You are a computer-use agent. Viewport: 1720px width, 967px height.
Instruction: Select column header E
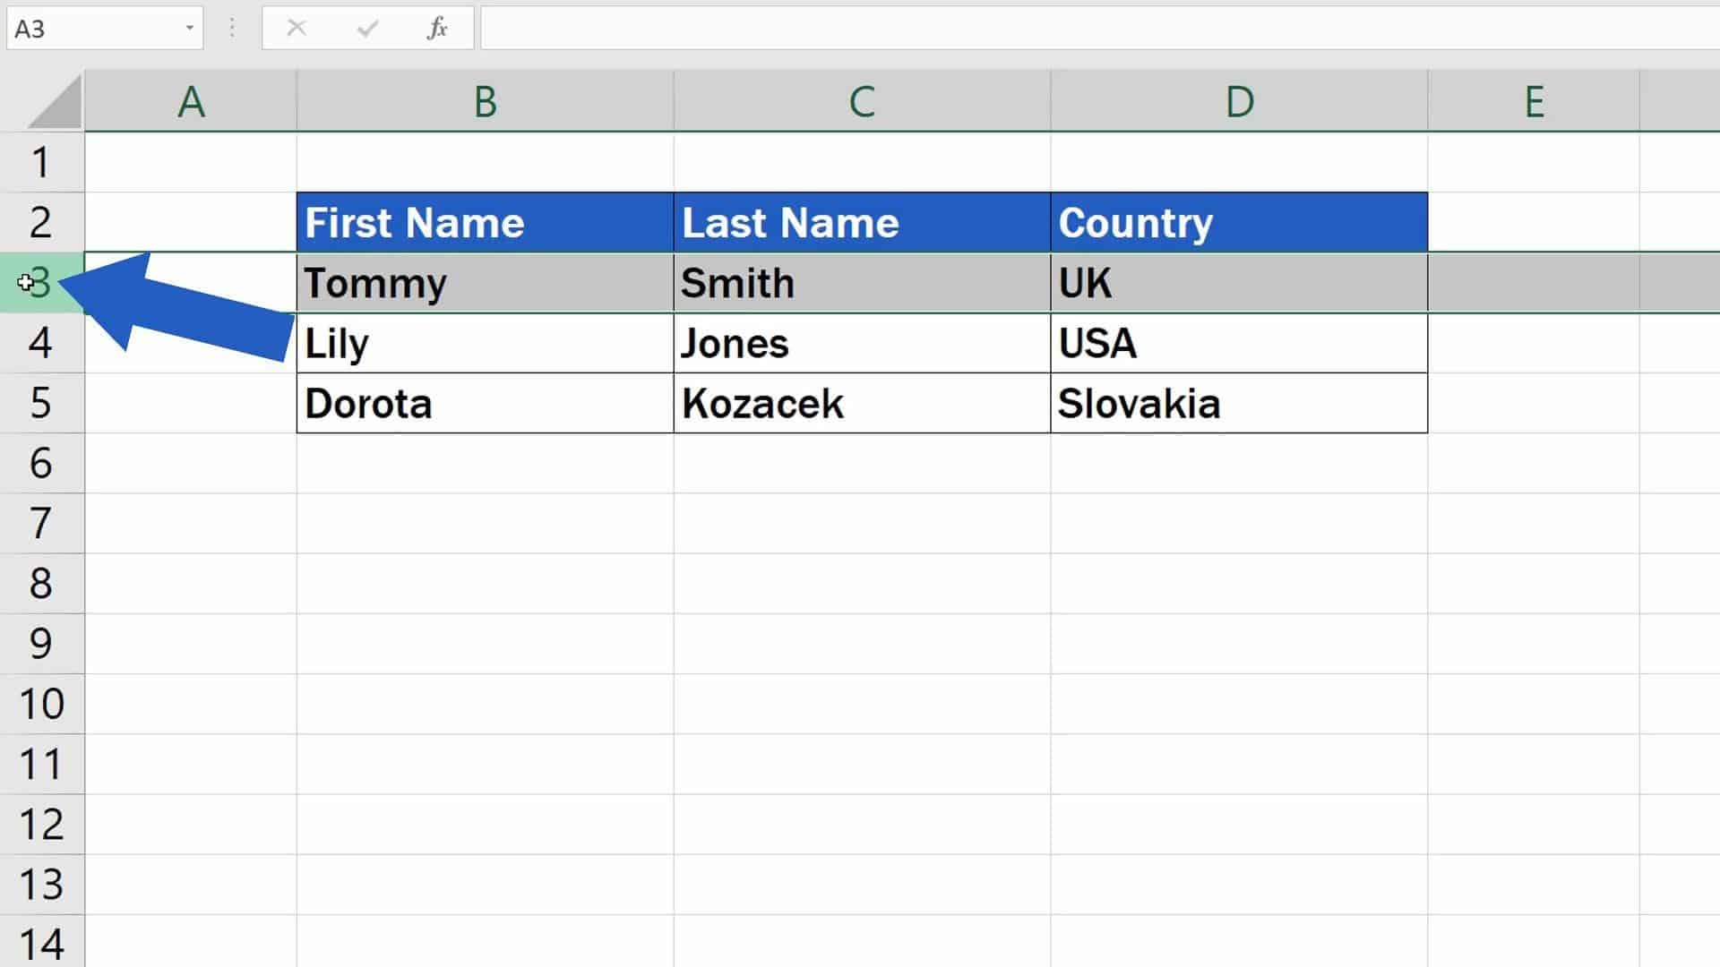1534,100
